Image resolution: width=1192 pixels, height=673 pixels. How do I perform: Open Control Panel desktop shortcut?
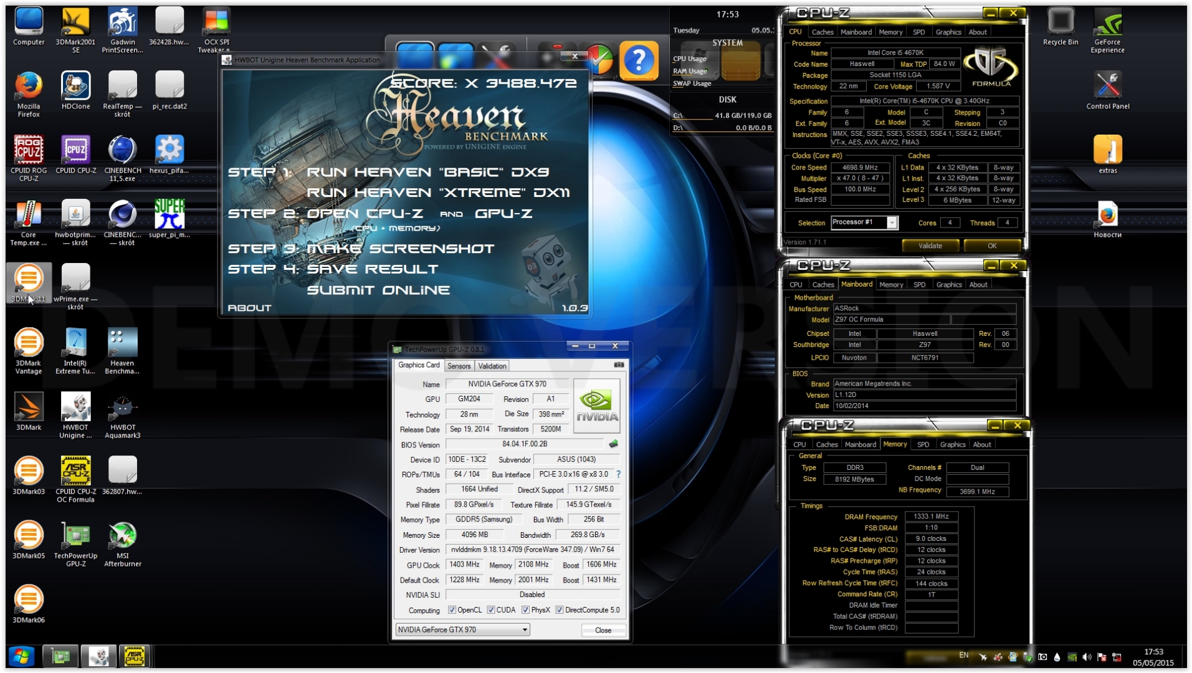click(1107, 90)
